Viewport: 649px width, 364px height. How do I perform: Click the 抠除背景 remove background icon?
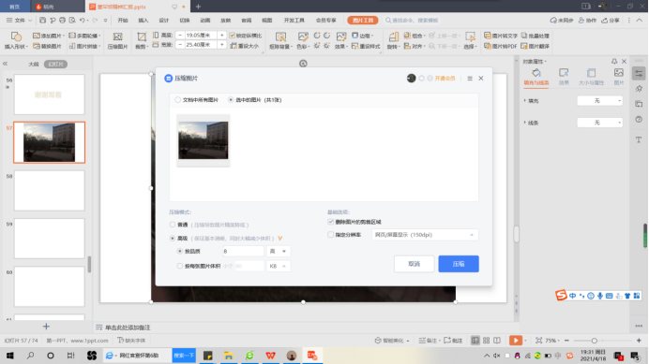pyautogui.click(x=280, y=36)
